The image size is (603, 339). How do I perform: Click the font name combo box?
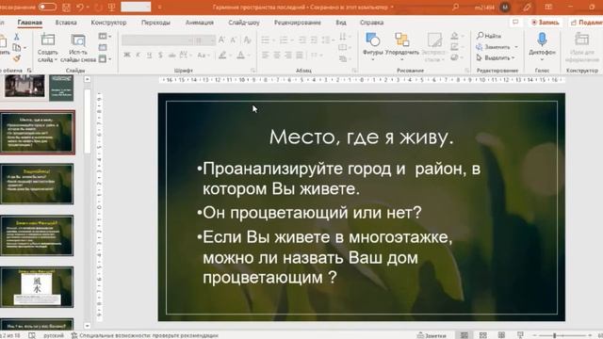coord(157,40)
